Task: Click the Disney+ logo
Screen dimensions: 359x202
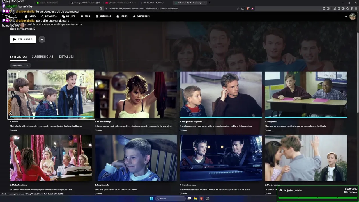Action: [12, 17]
